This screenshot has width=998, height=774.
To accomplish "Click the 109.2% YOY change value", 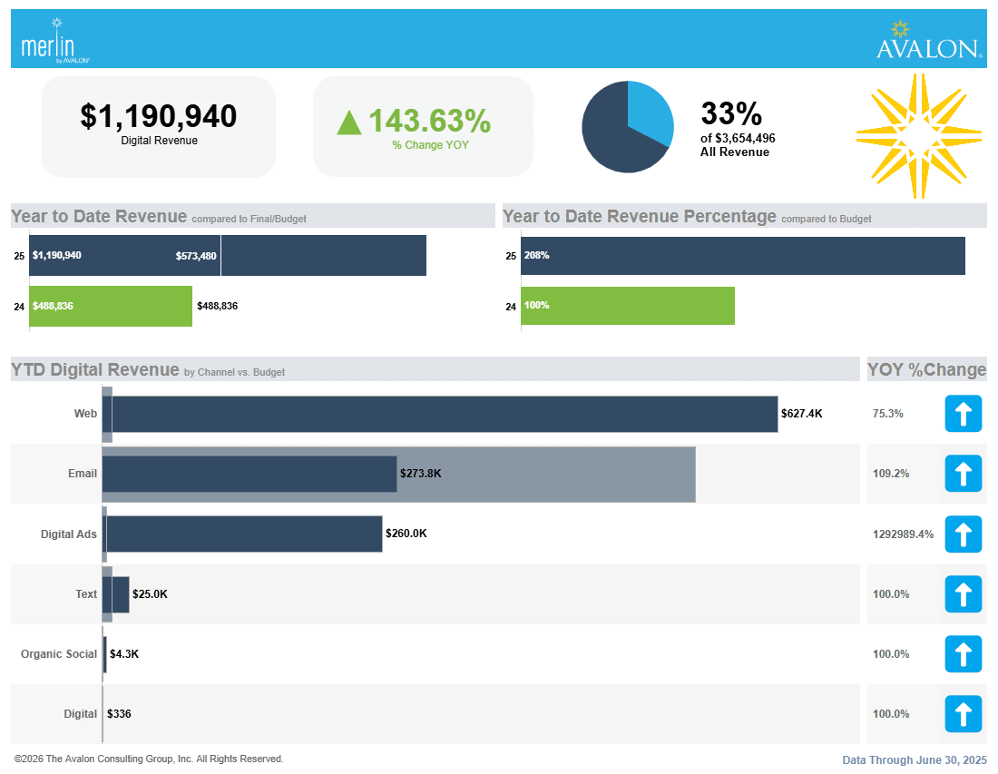I will click(890, 474).
